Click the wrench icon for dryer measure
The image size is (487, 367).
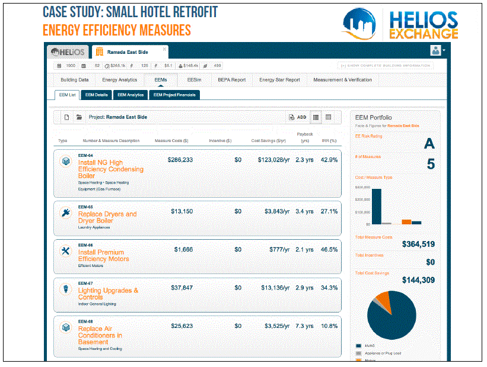click(x=66, y=213)
